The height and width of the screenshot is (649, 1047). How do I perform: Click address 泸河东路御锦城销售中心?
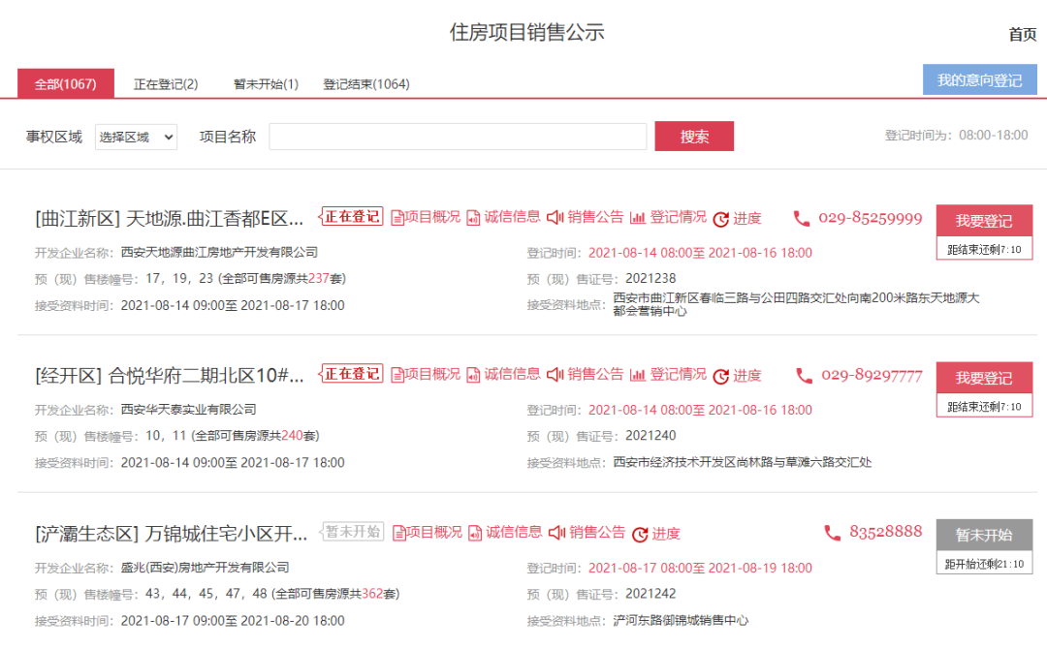click(681, 621)
